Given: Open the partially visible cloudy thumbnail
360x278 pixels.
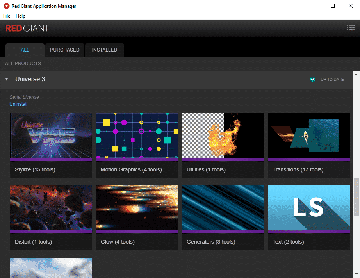Looking at the screenshot, I should point(51,268).
